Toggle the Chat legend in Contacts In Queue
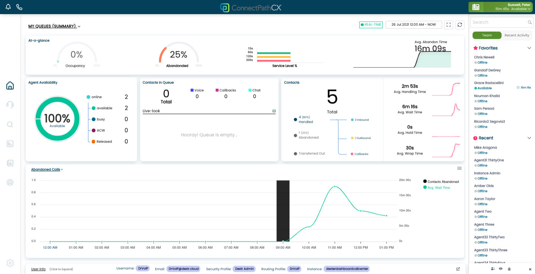The image size is (535, 274). click(254, 90)
